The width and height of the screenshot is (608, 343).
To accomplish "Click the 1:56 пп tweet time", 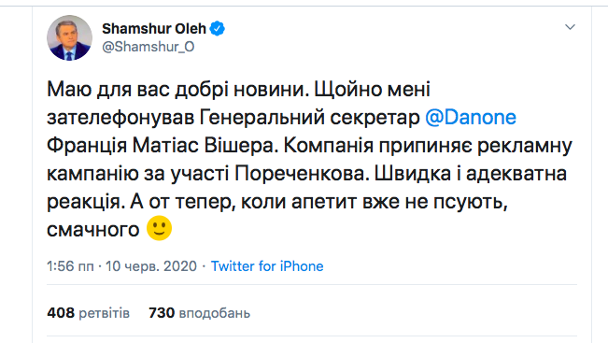I will (x=70, y=266).
